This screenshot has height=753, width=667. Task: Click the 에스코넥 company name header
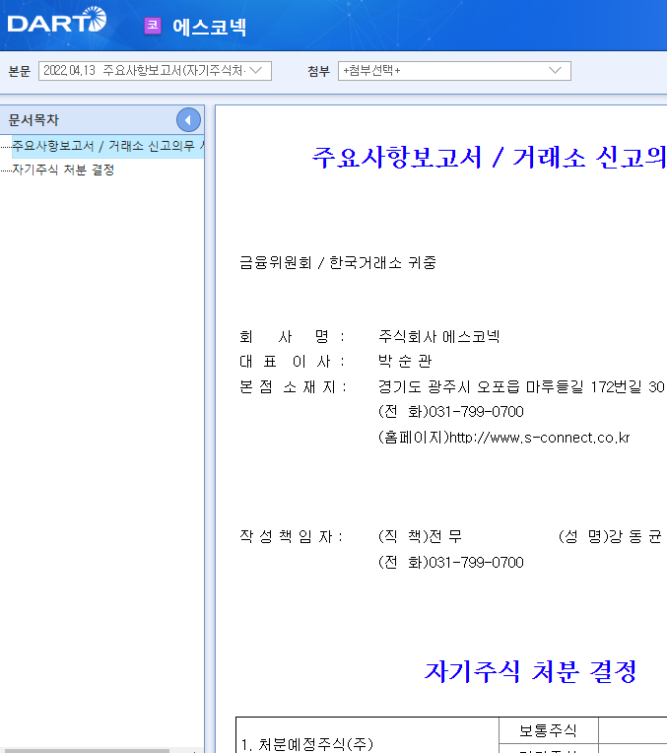[x=210, y=27]
